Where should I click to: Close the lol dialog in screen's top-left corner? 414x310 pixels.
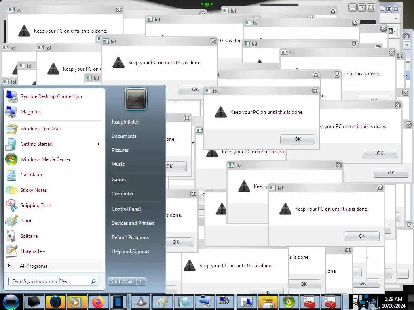pyautogui.click(x=119, y=10)
